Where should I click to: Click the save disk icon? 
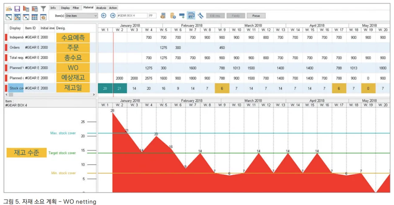(x=17, y=8)
